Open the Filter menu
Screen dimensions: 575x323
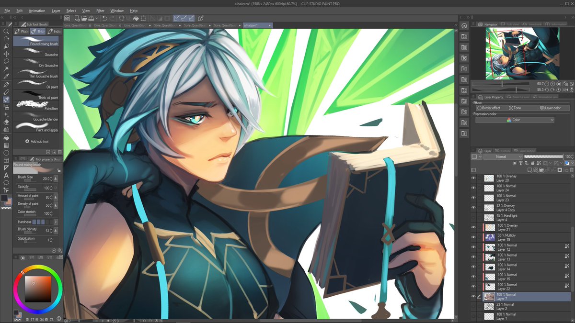(100, 11)
